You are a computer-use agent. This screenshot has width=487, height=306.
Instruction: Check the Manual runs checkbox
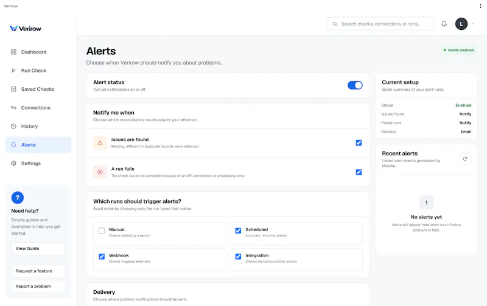pyautogui.click(x=102, y=231)
